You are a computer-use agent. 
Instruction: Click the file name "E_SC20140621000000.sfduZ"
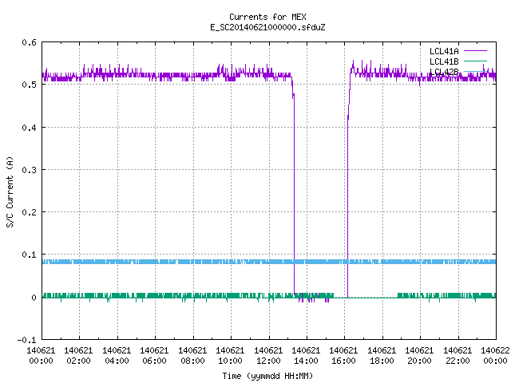pos(267,27)
